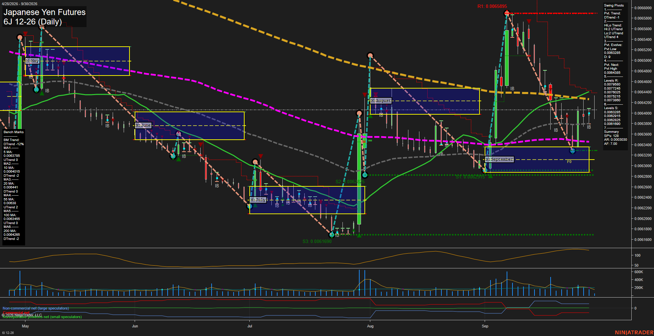The width and height of the screenshot is (654, 336).
Task: Click the swing pivot circle at R1 high
Action: (507, 13)
